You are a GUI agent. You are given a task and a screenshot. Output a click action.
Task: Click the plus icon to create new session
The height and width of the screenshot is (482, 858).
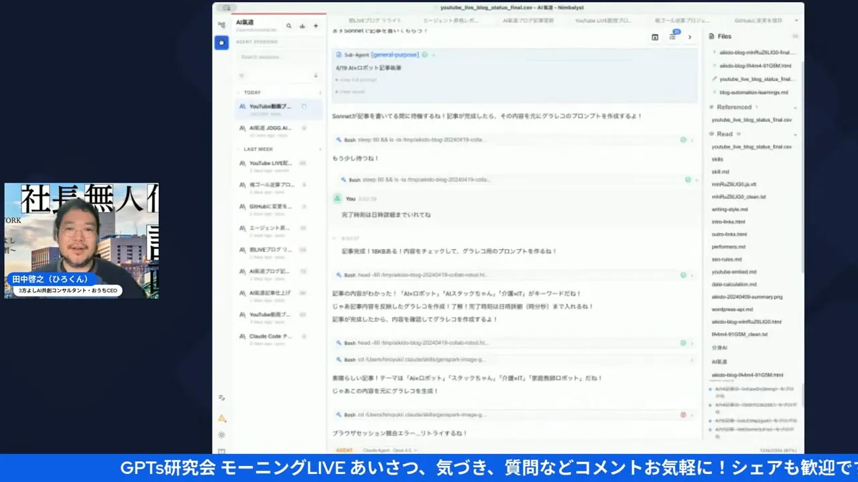click(316, 25)
